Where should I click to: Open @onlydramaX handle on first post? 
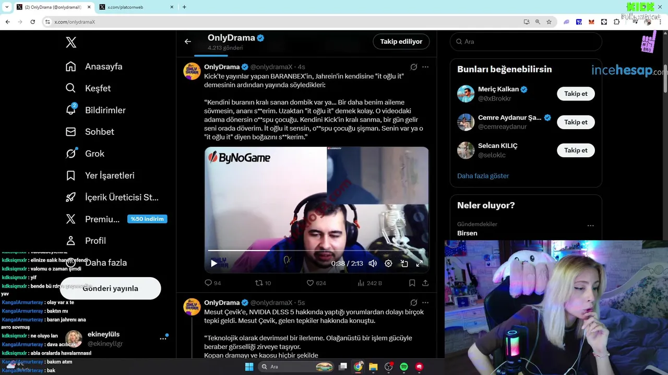coord(271,67)
